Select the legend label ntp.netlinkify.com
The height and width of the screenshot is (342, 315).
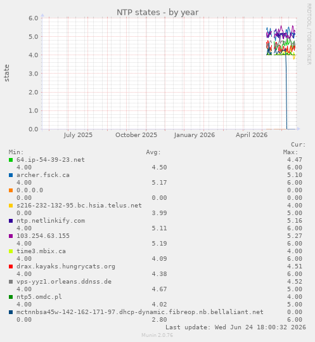[51, 221]
